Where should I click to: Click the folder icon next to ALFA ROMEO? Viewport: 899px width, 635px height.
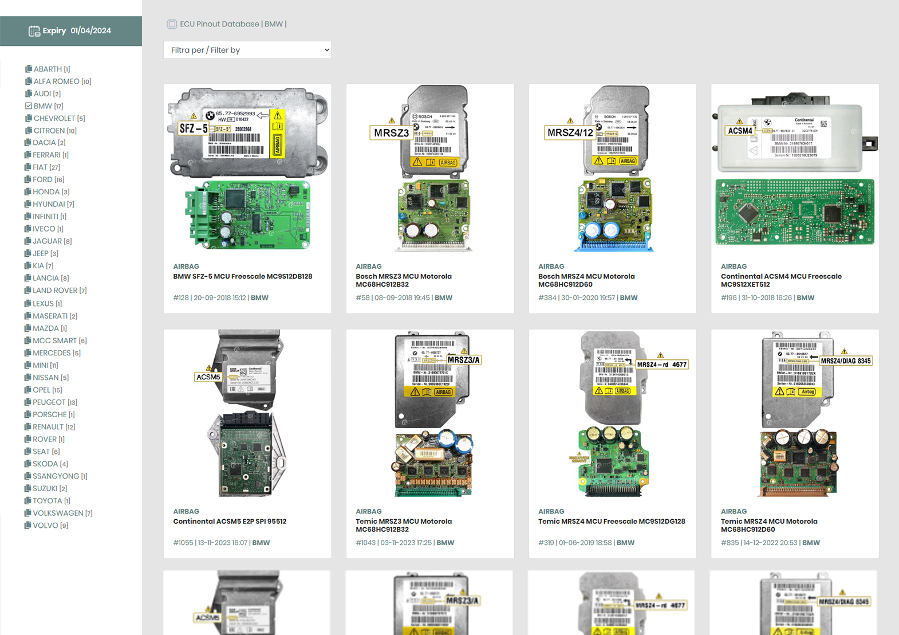[x=28, y=81]
